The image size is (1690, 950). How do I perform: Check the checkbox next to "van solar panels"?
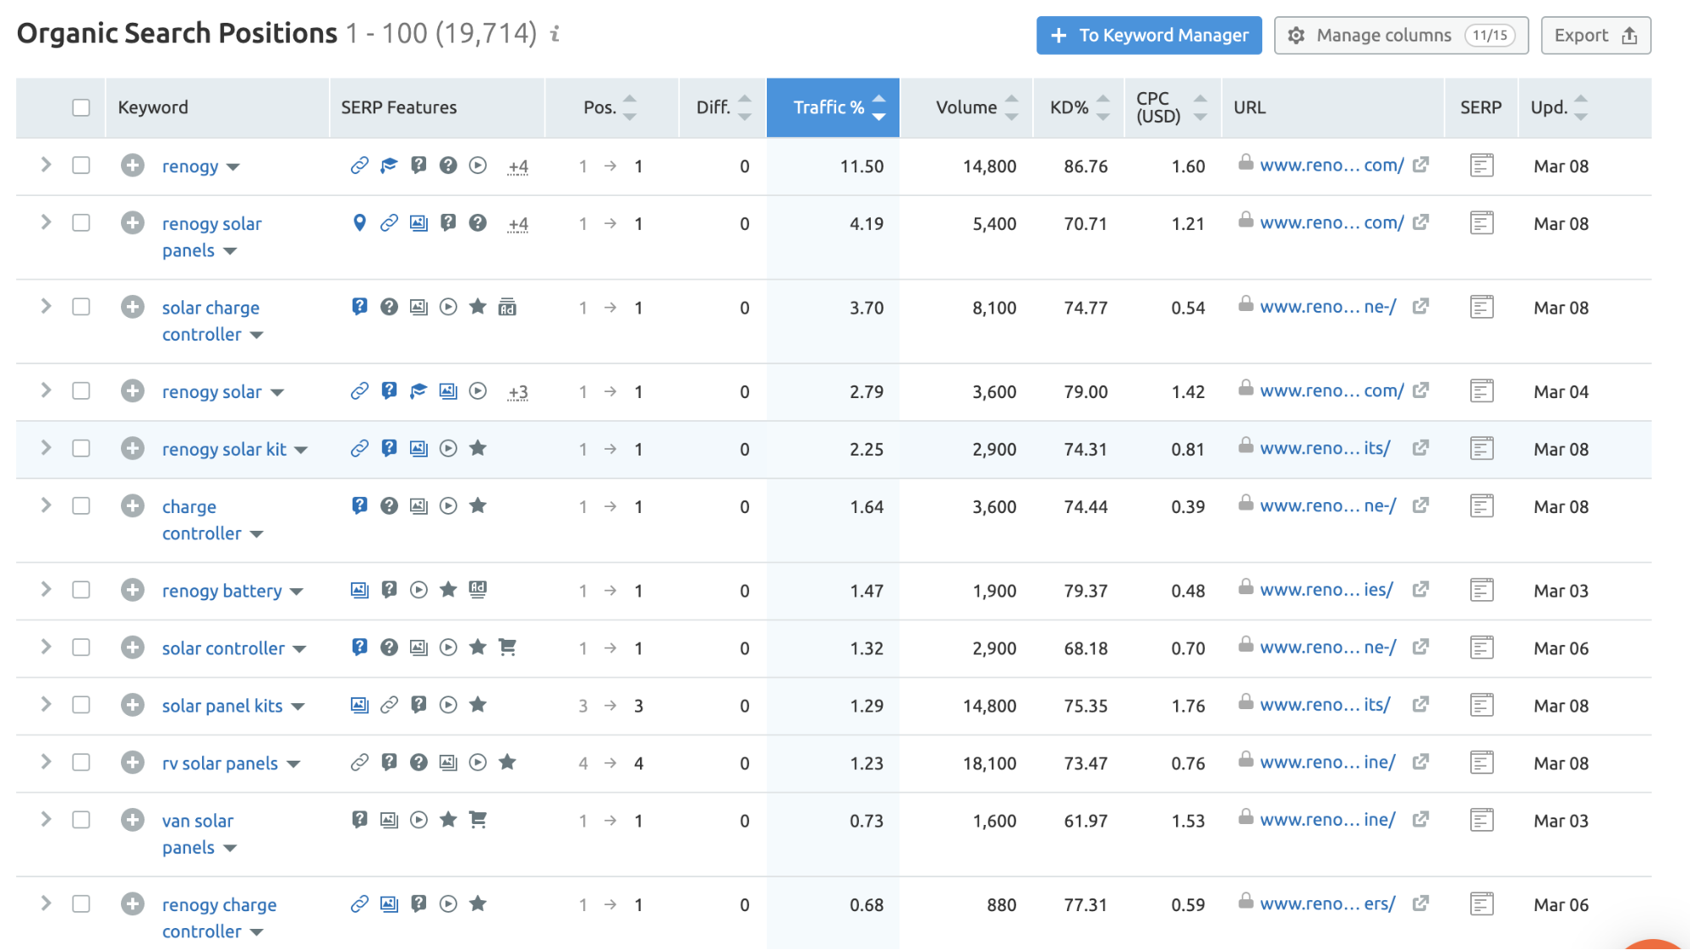81,820
